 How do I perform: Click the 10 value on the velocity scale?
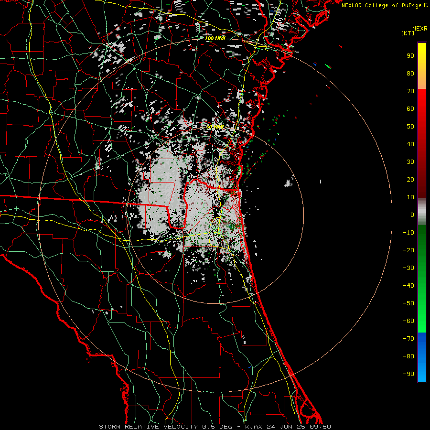pyautogui.click(x=410, y=197)
